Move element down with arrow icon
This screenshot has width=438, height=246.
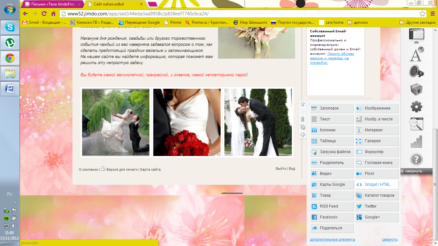click(x=302, y=111)
